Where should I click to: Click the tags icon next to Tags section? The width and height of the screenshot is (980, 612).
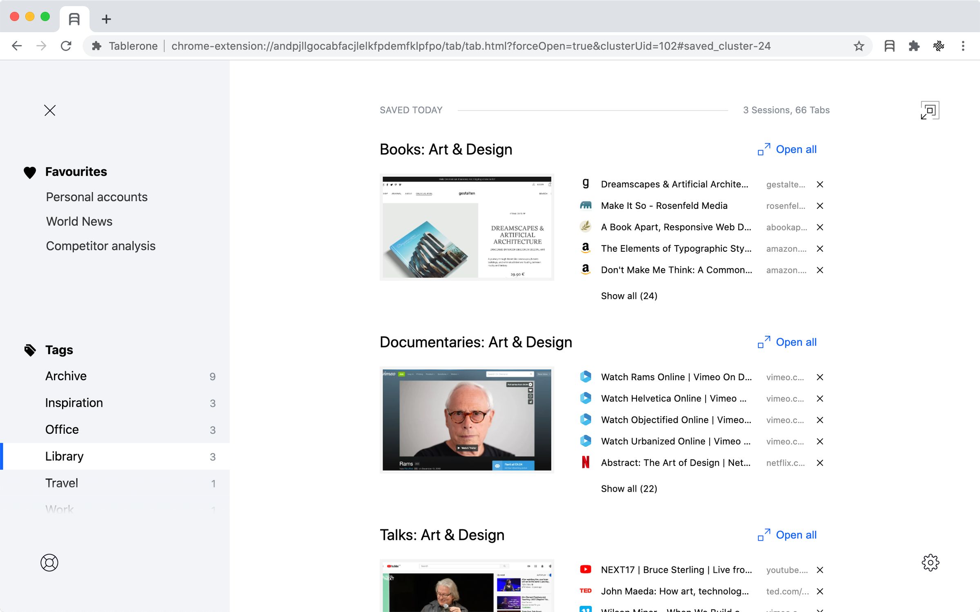30,349
